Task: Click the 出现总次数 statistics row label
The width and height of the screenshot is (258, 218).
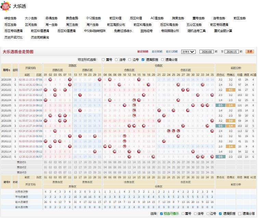Action: pyautogui.click(x=22, y=192)
